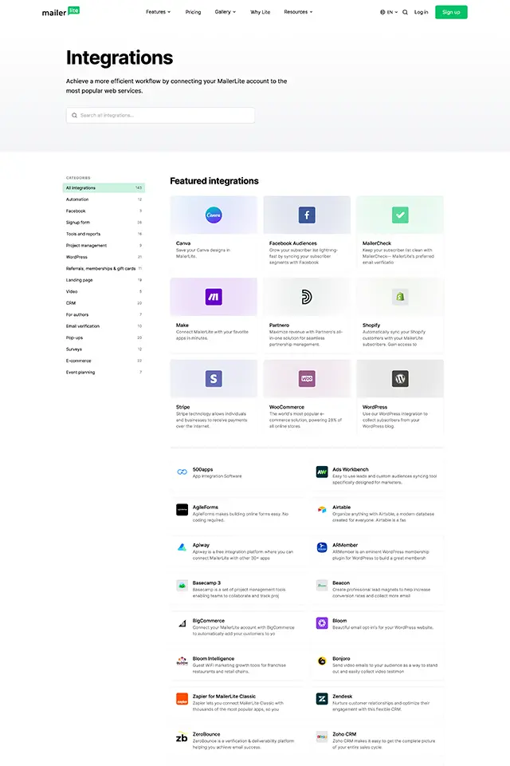Expand the Features dropdown menu
Image resolution: width=510 pixels, height=766 pixels.
[x=158, y=12]
